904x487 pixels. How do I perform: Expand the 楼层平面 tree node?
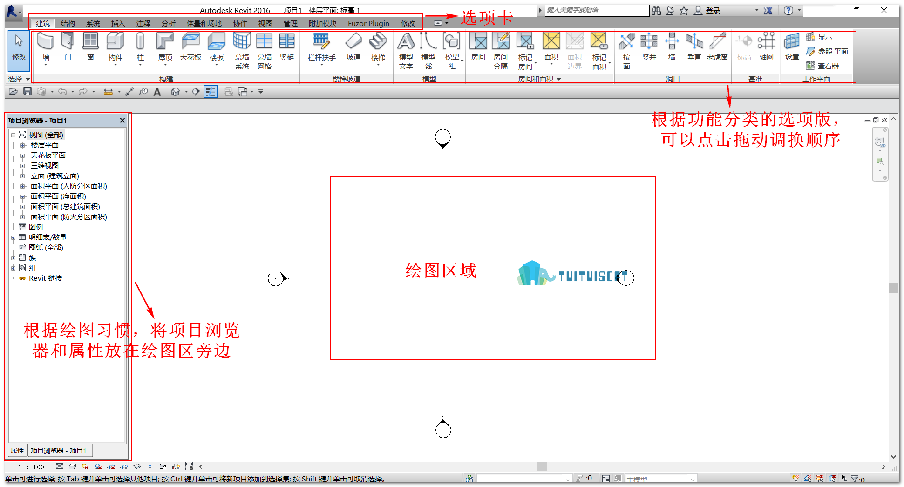pyautogui.click(x=22, y=145)
